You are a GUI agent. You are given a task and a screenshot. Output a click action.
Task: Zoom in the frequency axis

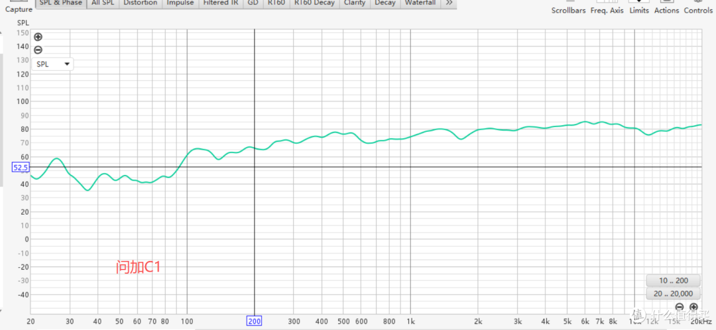(693, 307)
